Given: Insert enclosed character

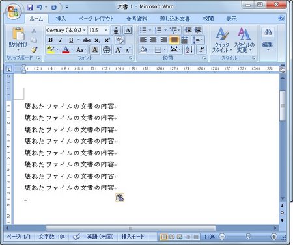Looking at the screenshot, I should pyautogui.click(x=106, y=50).
